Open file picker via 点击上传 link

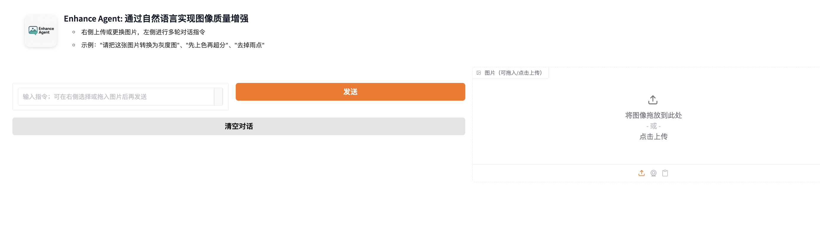[653, 136]
